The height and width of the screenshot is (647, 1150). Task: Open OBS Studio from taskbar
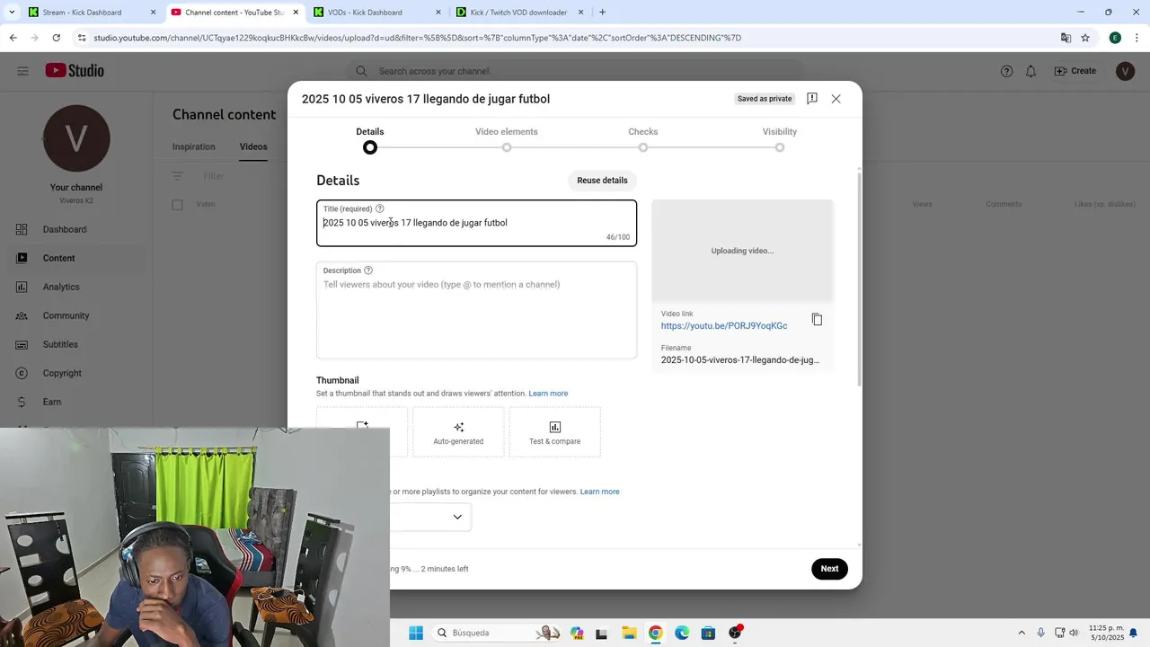pos(735,633)
